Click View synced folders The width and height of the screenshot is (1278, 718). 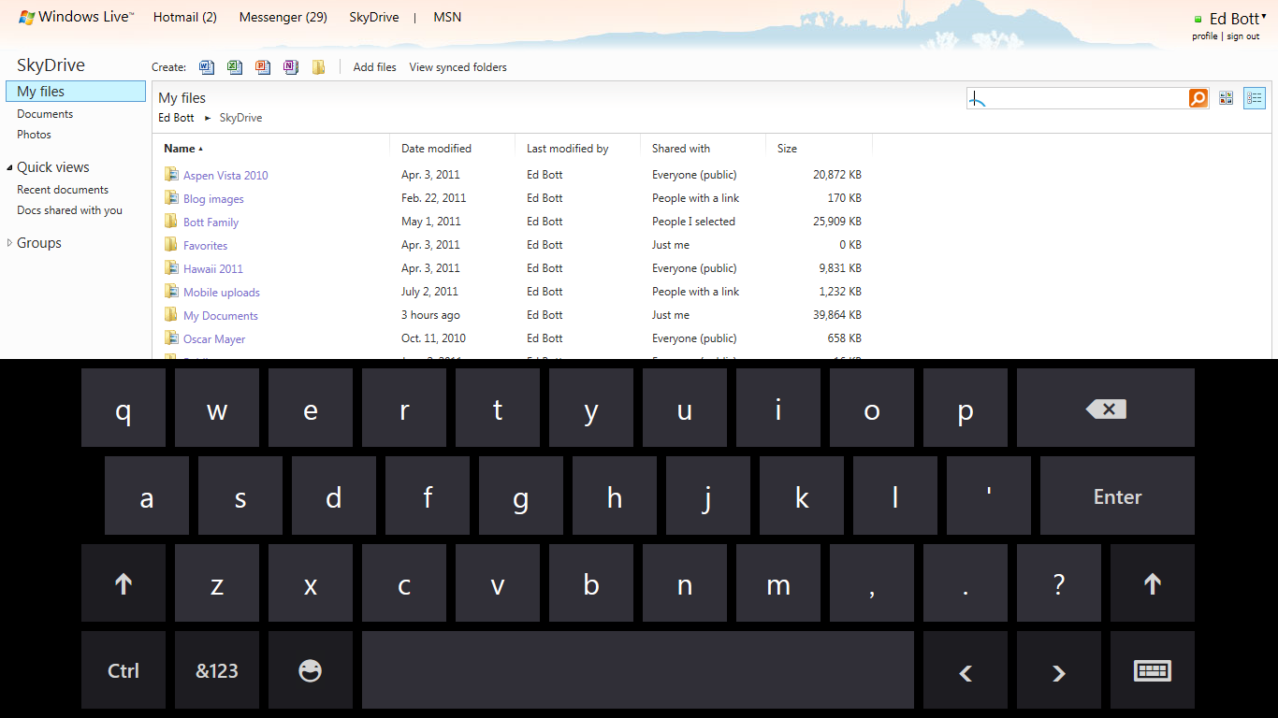click(x=458, y=67)
